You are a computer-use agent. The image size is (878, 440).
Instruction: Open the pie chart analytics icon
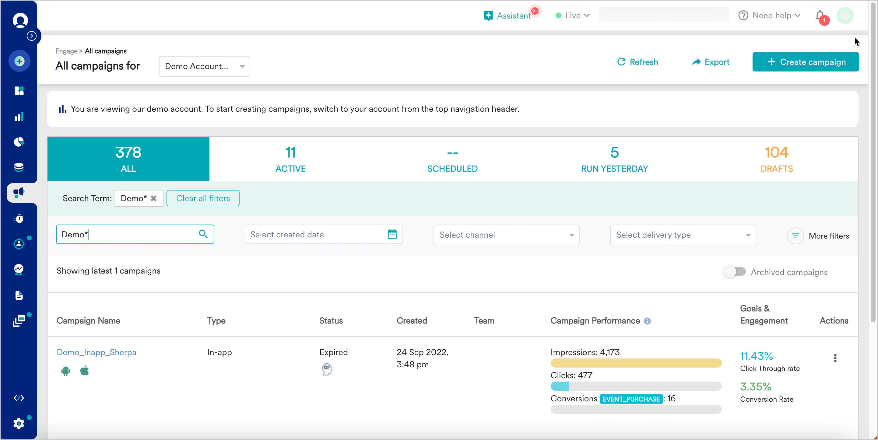tap(19, 142)
